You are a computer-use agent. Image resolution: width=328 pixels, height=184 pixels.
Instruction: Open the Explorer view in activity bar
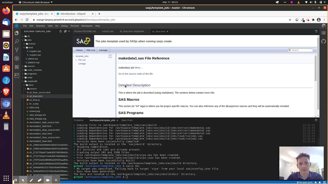[17, 33]
